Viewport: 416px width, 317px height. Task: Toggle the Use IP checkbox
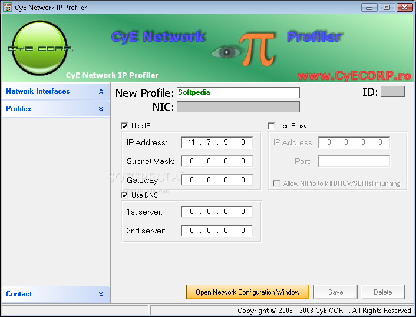click(x=124, y=126)
